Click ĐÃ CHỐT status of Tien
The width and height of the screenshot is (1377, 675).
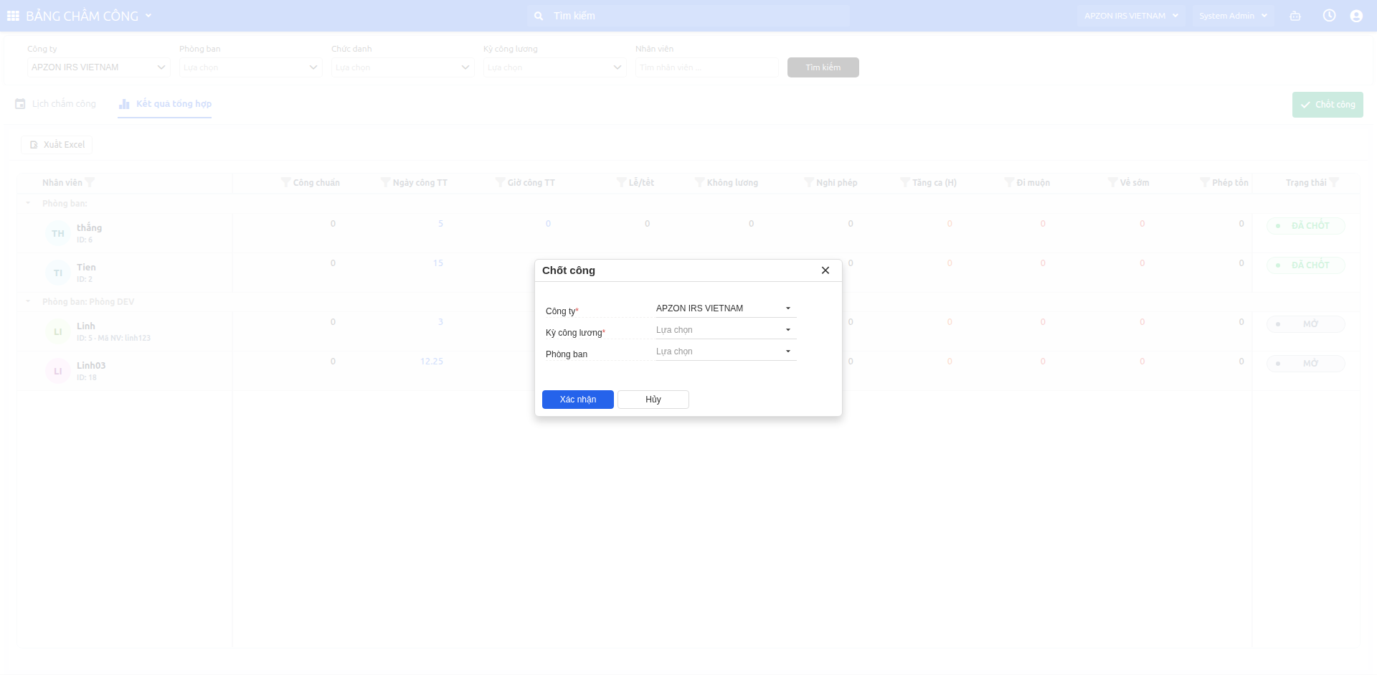tap(1306, 265)
